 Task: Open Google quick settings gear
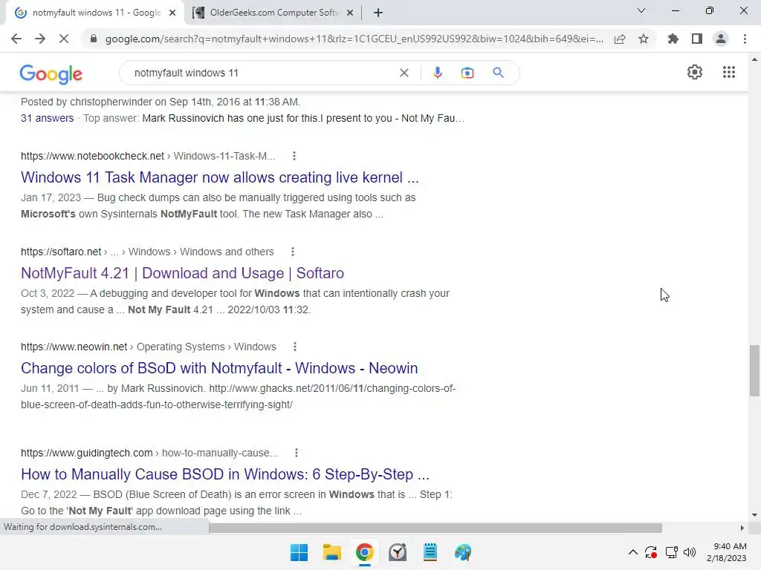pos(695,72)
